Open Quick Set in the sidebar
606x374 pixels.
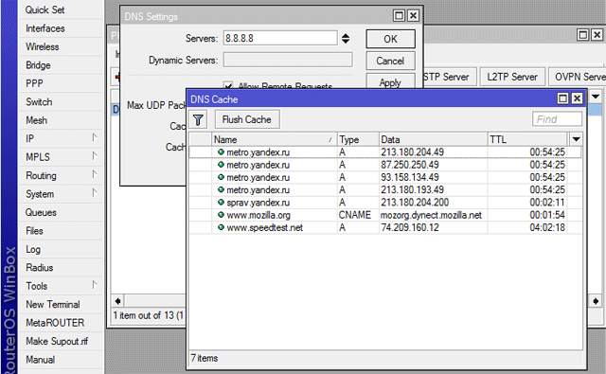point(45,9)
